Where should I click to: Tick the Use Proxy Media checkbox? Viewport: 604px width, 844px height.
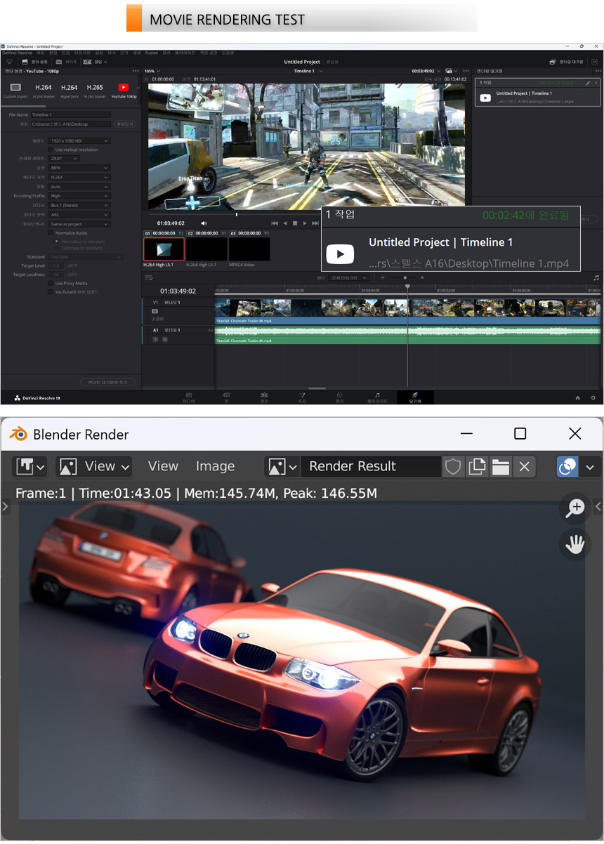click(51, 283)
